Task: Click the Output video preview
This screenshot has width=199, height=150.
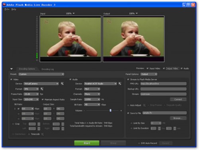Action: coord(134,39)
